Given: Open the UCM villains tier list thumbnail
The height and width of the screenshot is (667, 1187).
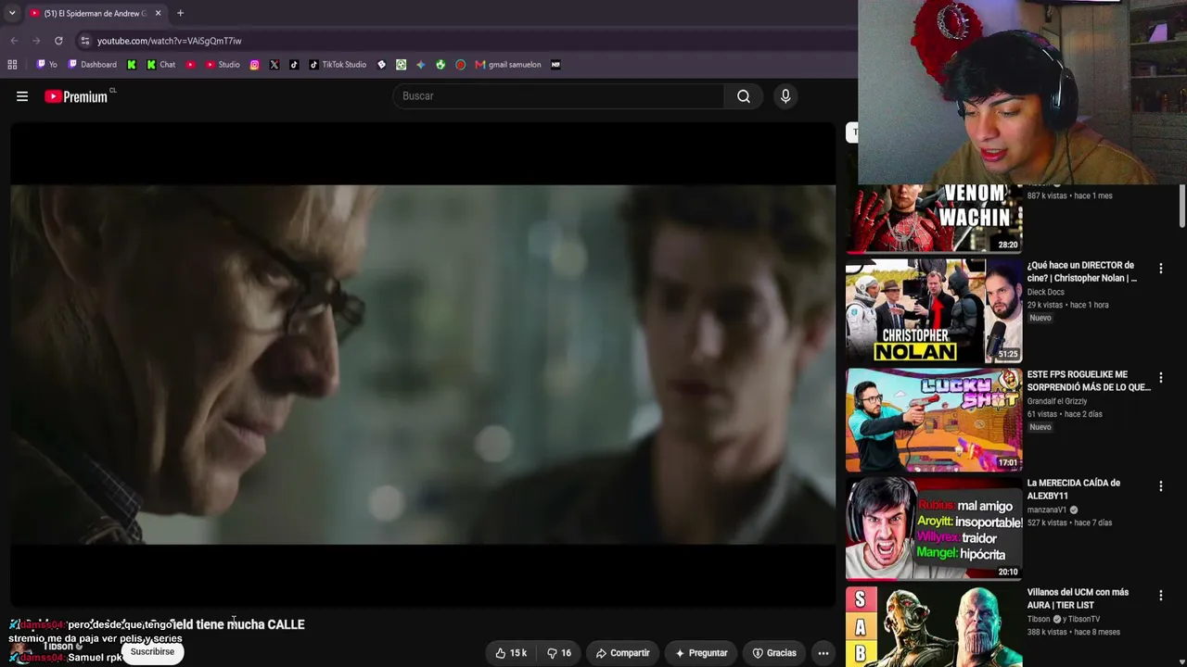Looking at the screenshot, I should tap(934, 626).
